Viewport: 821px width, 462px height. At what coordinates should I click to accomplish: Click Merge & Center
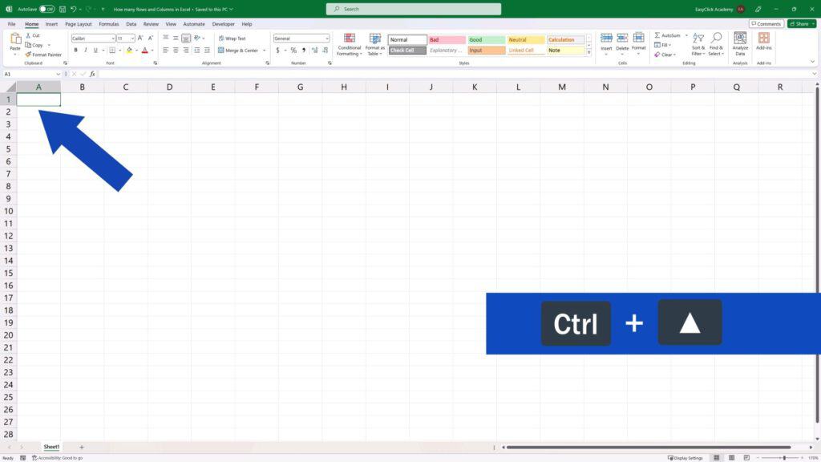(238, 51)
